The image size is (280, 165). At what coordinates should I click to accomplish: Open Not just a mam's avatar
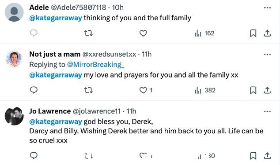click(14, 59)
